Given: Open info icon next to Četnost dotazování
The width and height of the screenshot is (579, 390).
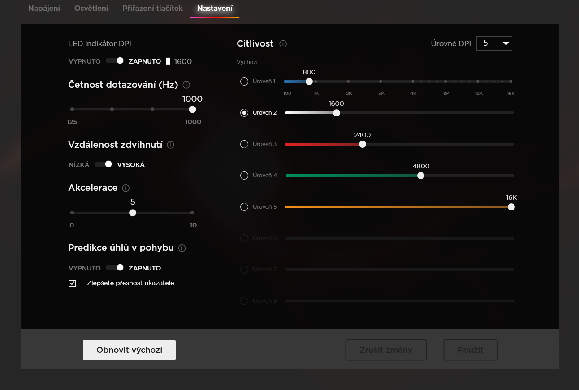Looking at the screenshot, I should 186,85.
